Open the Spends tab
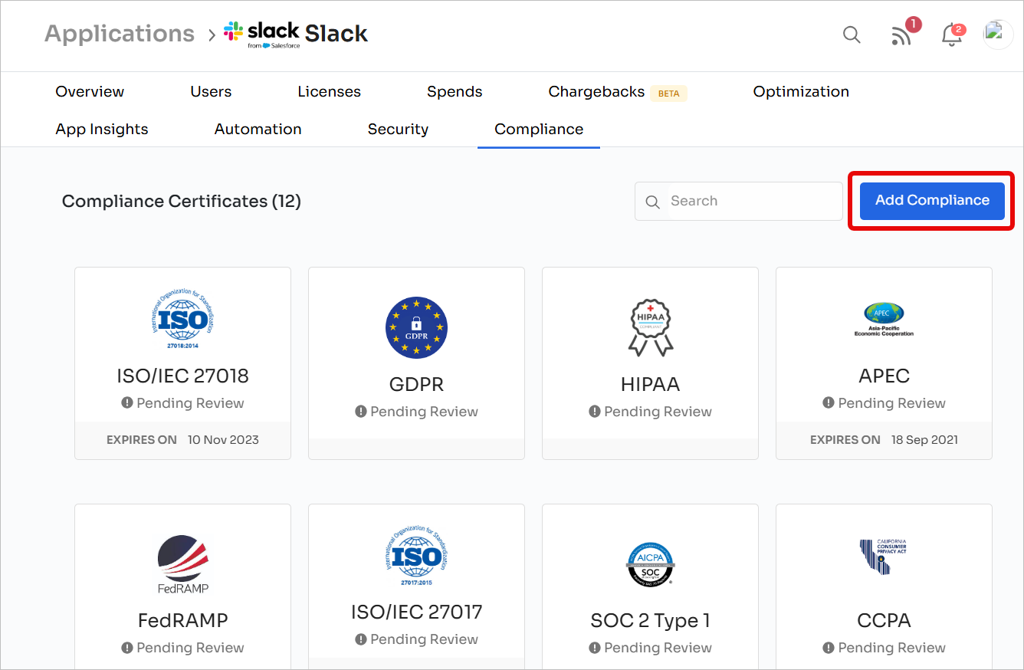Viewport: 1024px width, 670px height. (455, 91)
